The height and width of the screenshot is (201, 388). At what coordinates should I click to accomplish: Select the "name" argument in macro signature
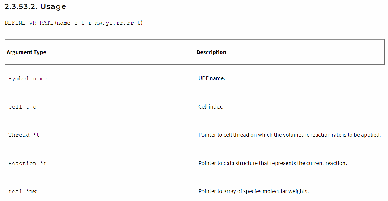(x=63, y=23)
